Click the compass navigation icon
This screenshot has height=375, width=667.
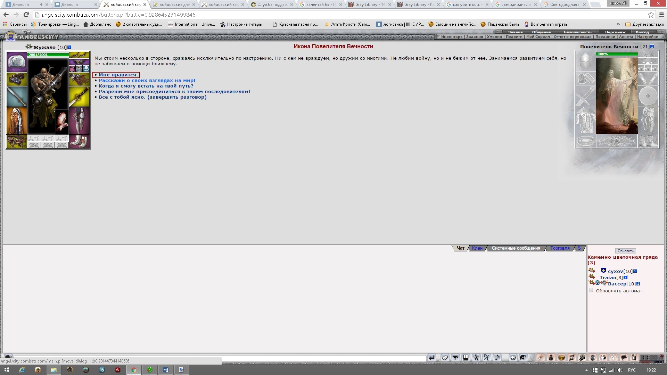point(540,358)
